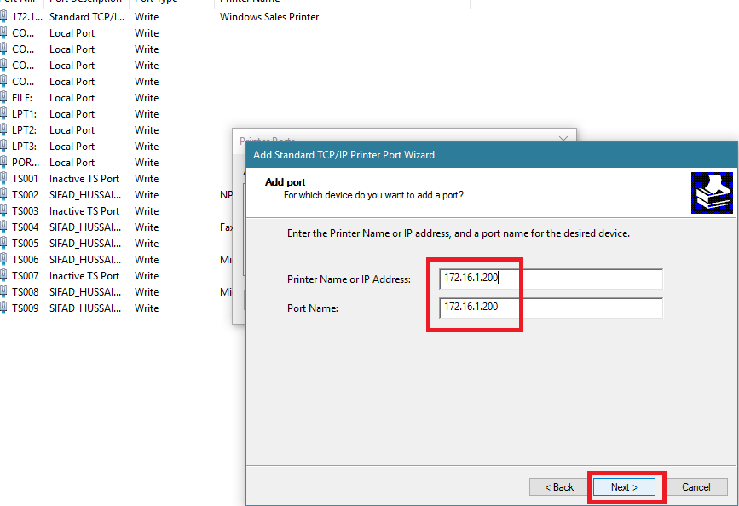
Task: Click the Printer Name or IP Address field
Action: (x=551, y=279)
